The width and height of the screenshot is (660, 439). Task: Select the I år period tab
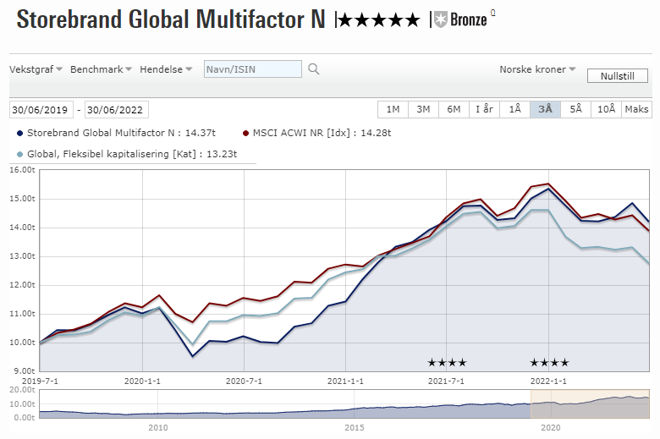pyautogui.click(x=484, y=109)
